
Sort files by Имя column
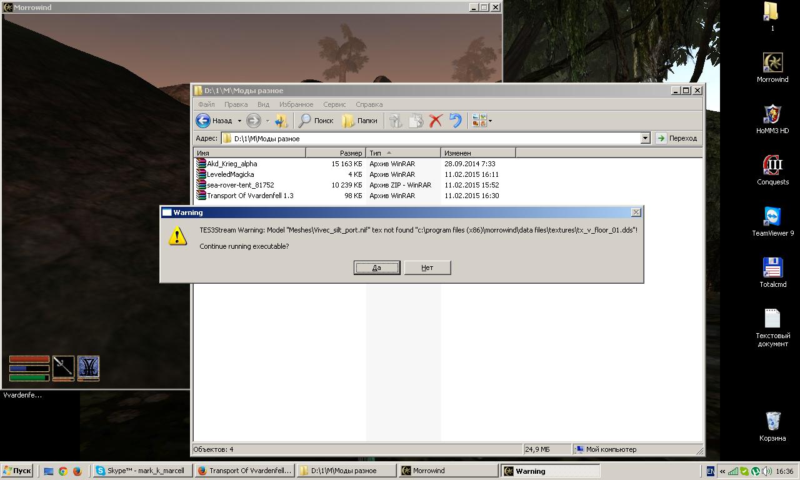pyautogui.click(x=249, y=152)
